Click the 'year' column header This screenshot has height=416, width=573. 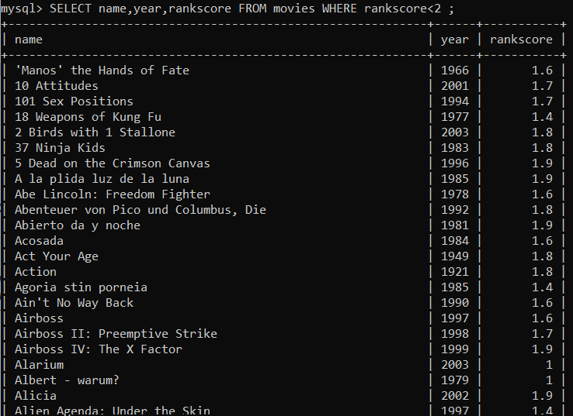pos(455,40)
